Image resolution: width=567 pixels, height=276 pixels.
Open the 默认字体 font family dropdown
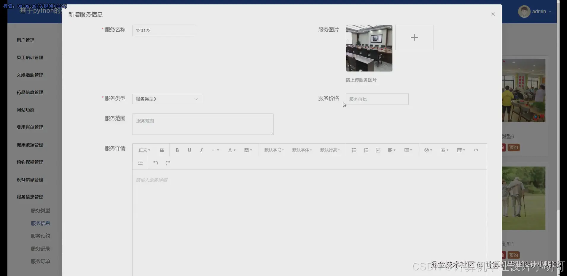pos(302,150)
